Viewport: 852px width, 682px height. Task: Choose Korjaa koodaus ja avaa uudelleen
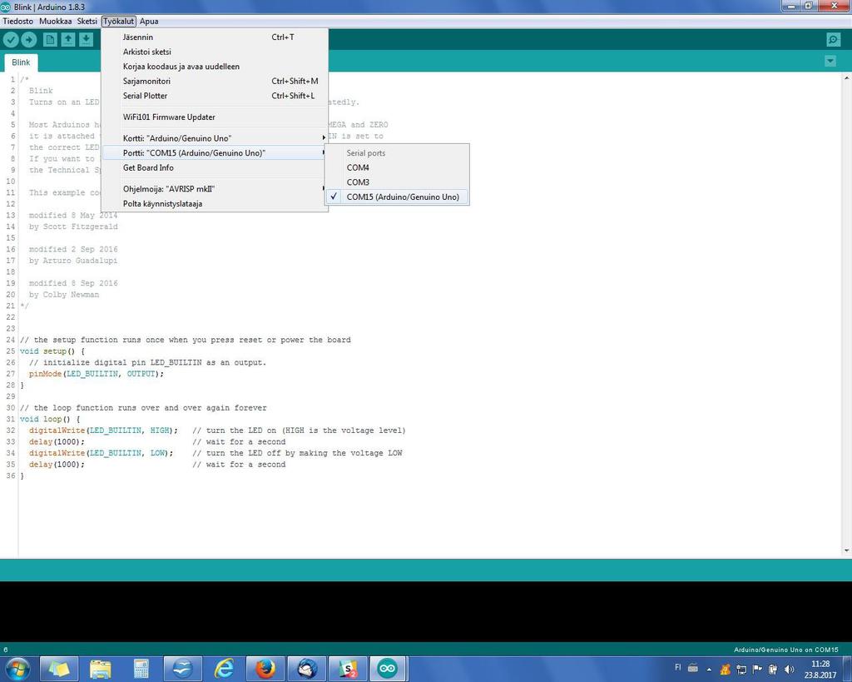(215, 67)
